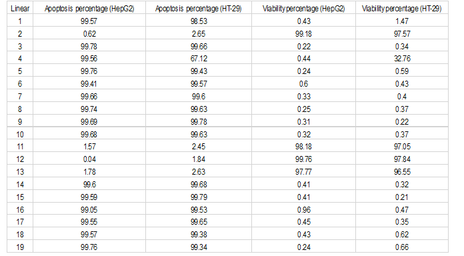
Task: Select cell with value 97.84
Action: click(x=402, y=159)
